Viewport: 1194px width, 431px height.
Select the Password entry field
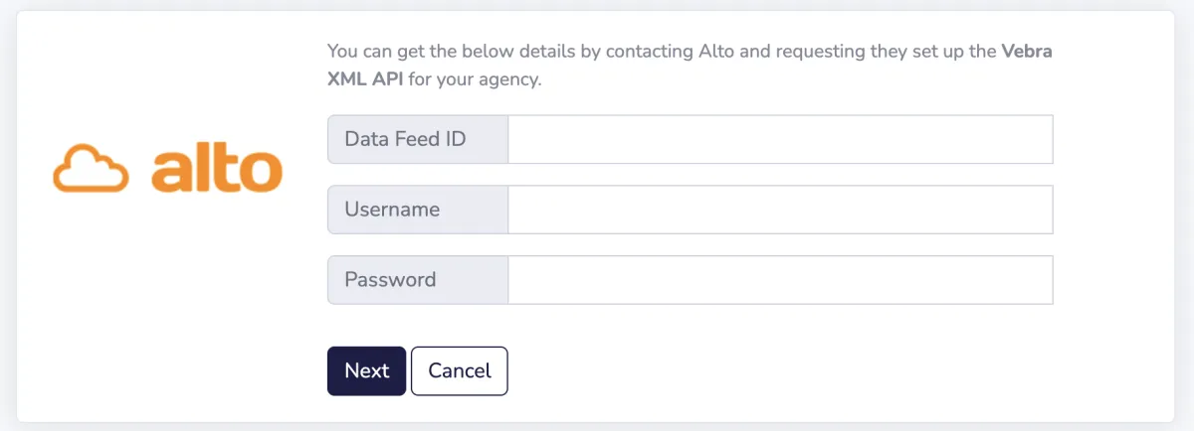(x=780, y=280)
